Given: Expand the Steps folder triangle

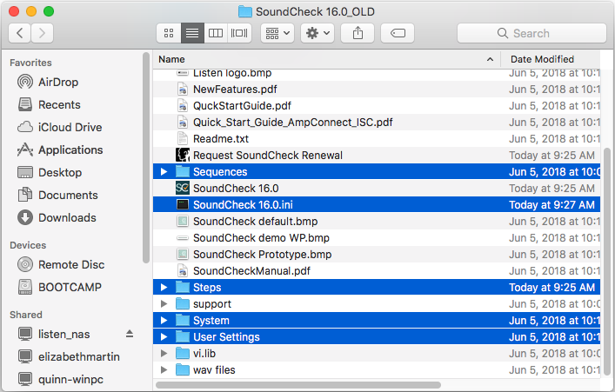Looking at the screenshot, I should click(164, 288).
